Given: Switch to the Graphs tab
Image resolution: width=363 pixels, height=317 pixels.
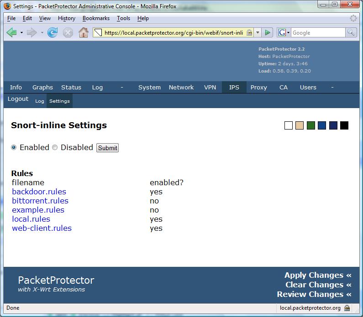Looking at the screenshot, I should tap(42, 87).
